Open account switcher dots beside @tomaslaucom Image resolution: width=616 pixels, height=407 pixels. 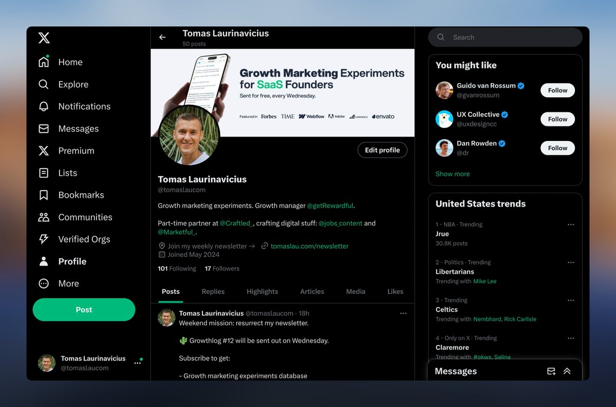[x=138, y=363]
